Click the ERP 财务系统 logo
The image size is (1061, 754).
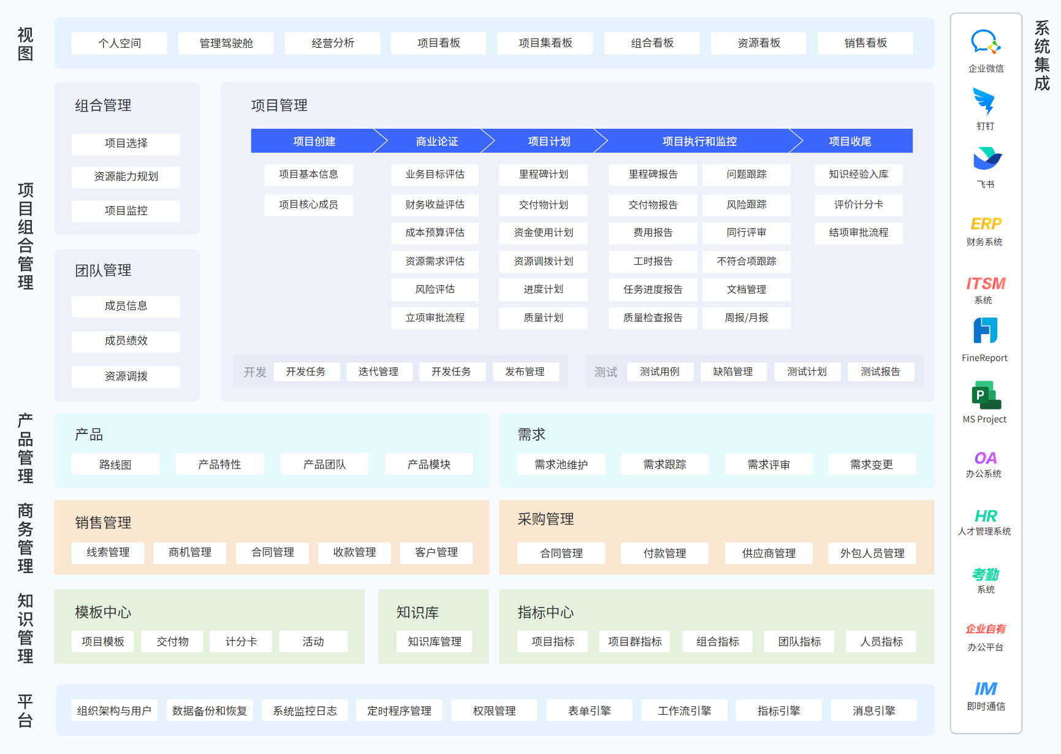coord(986,224)
